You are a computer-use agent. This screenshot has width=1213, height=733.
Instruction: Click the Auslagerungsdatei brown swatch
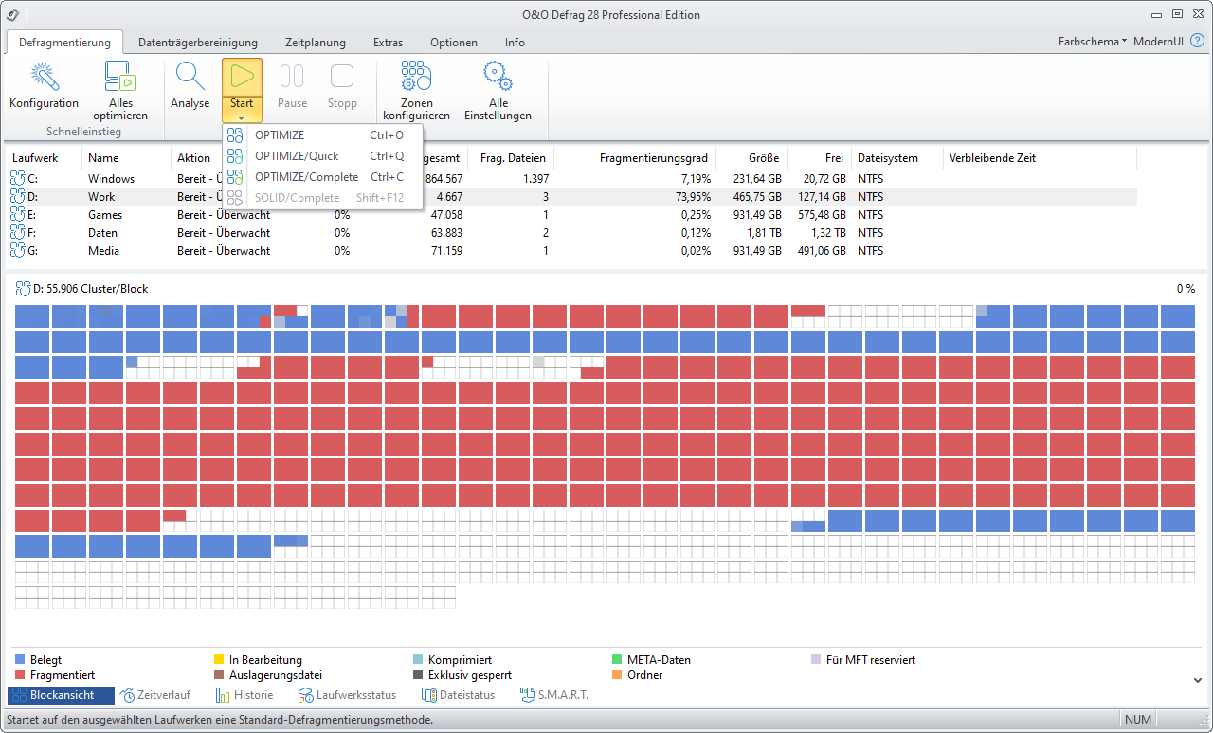click(x=219, y=675)
